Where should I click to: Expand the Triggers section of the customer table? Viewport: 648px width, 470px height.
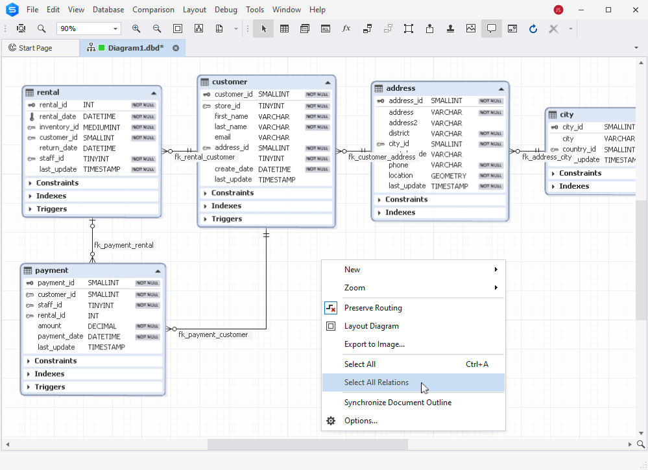point(226,218)
